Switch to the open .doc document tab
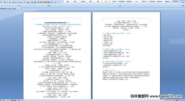 10,9
